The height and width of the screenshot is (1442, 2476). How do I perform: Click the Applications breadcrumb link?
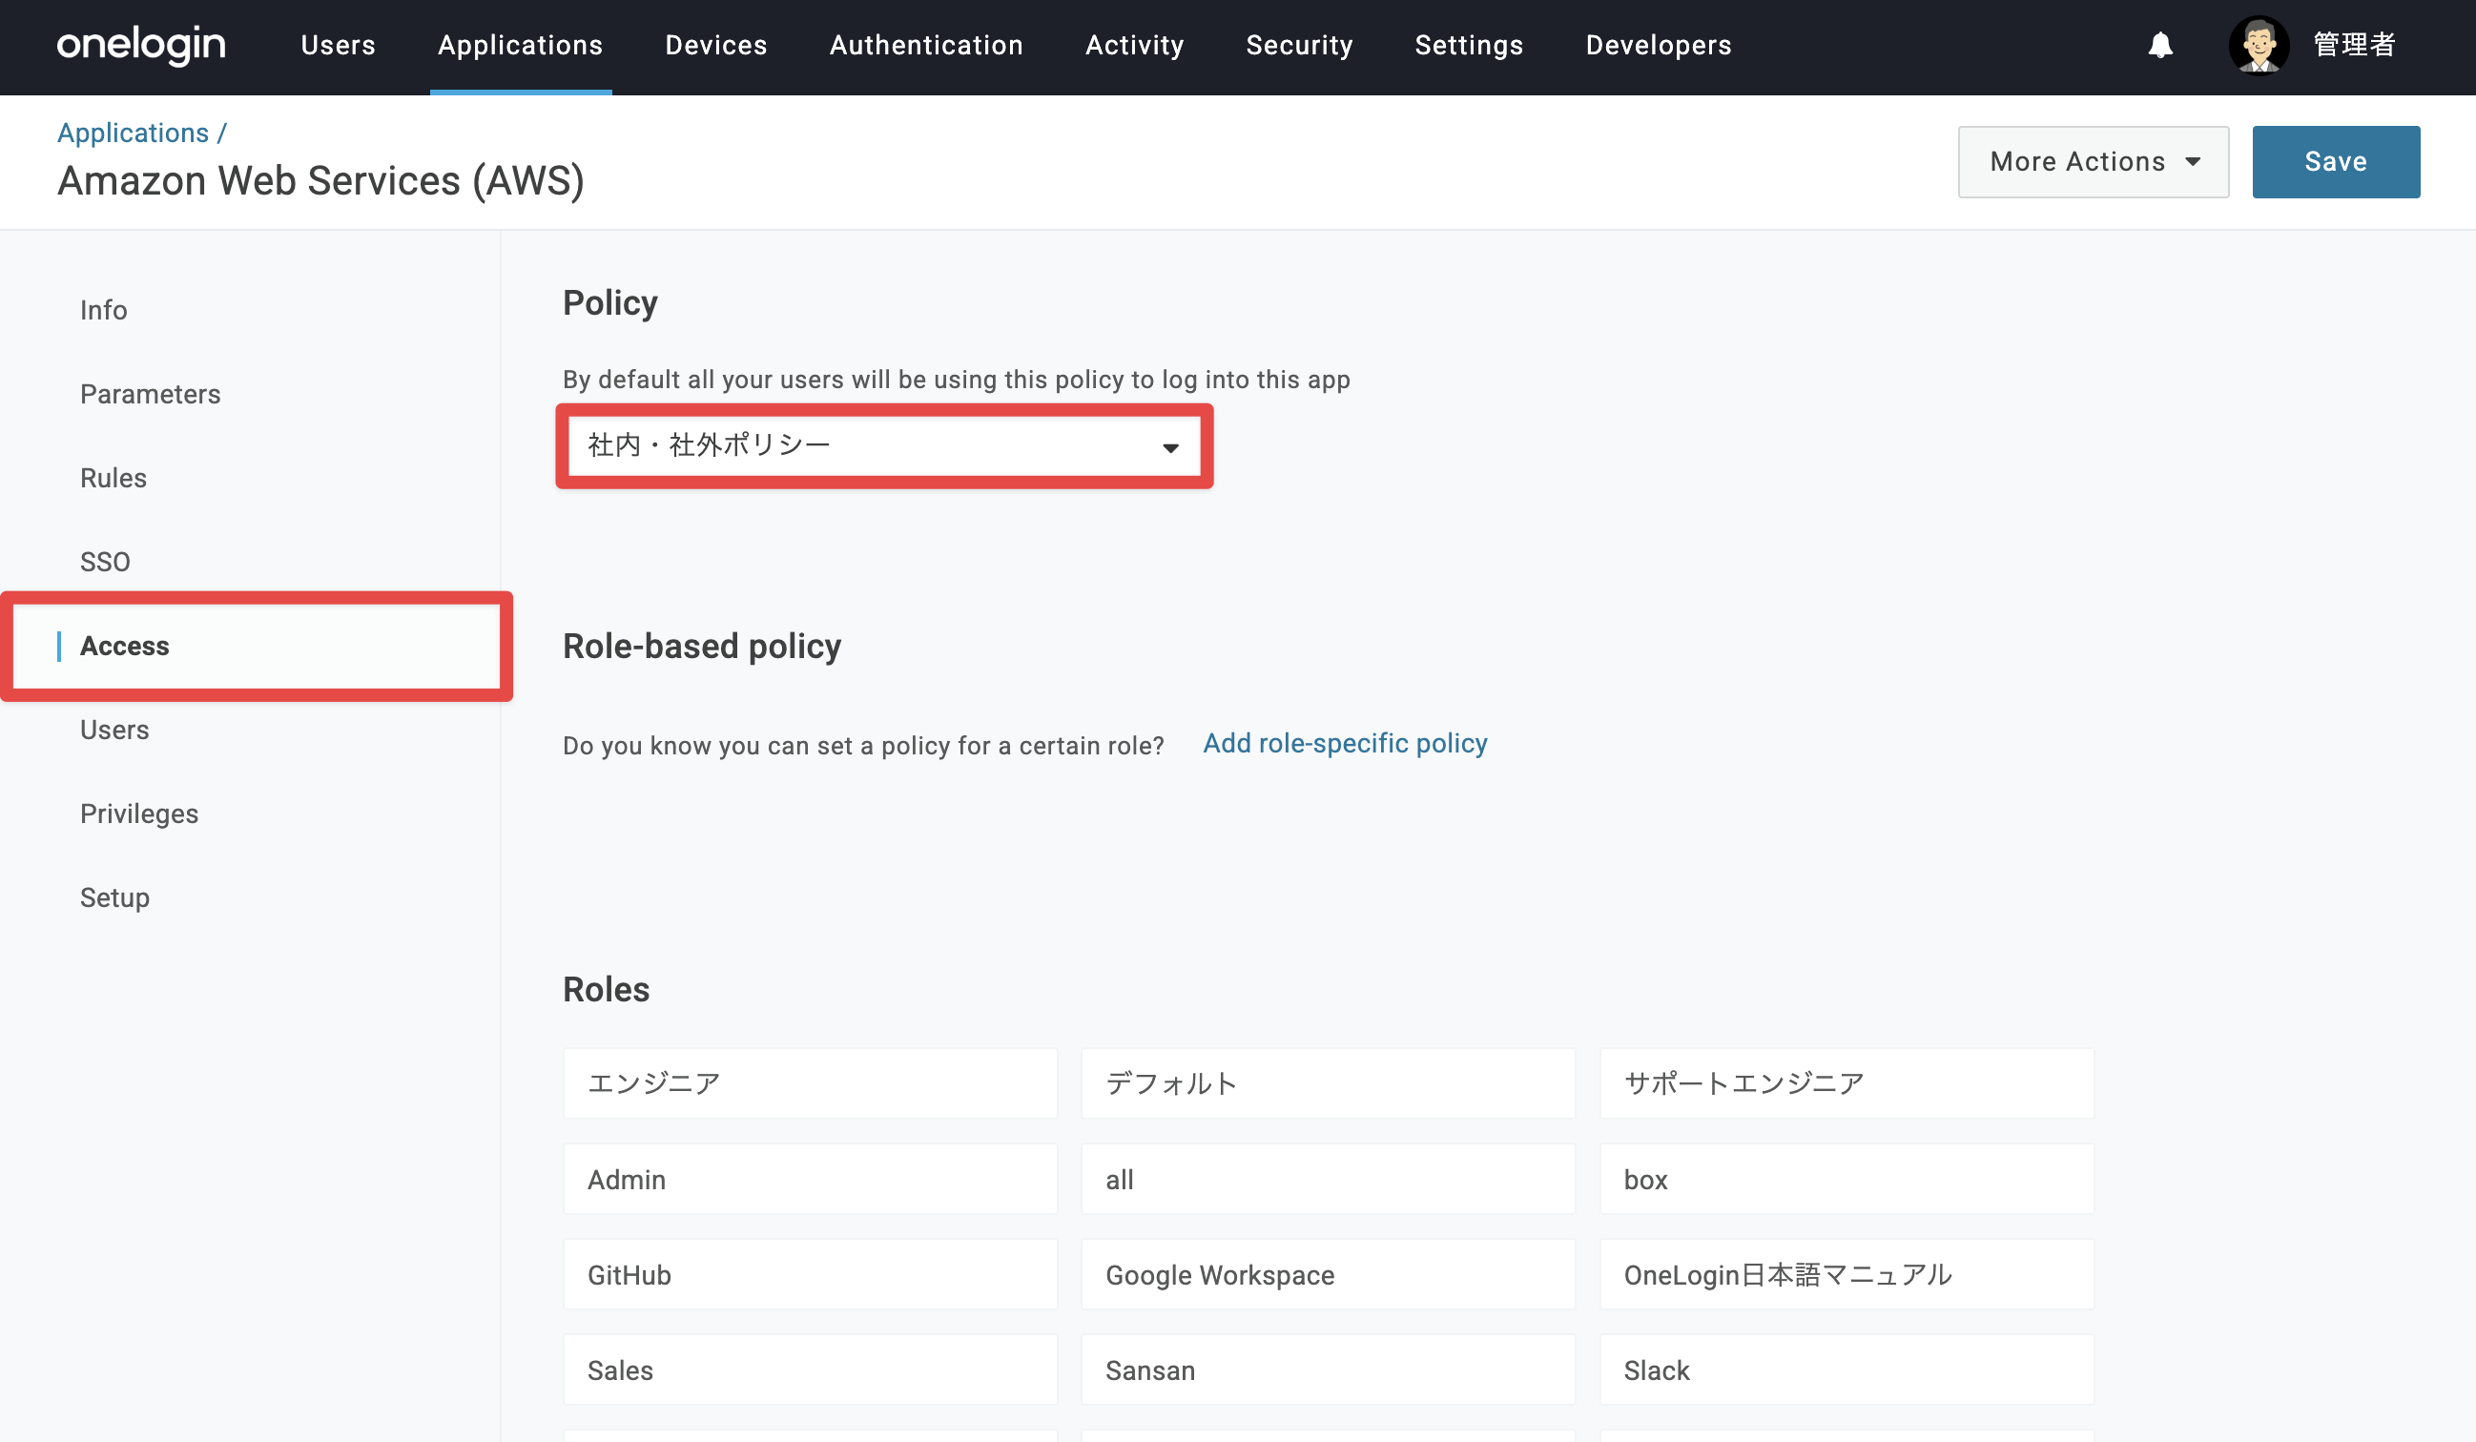[x=134, y=133]
